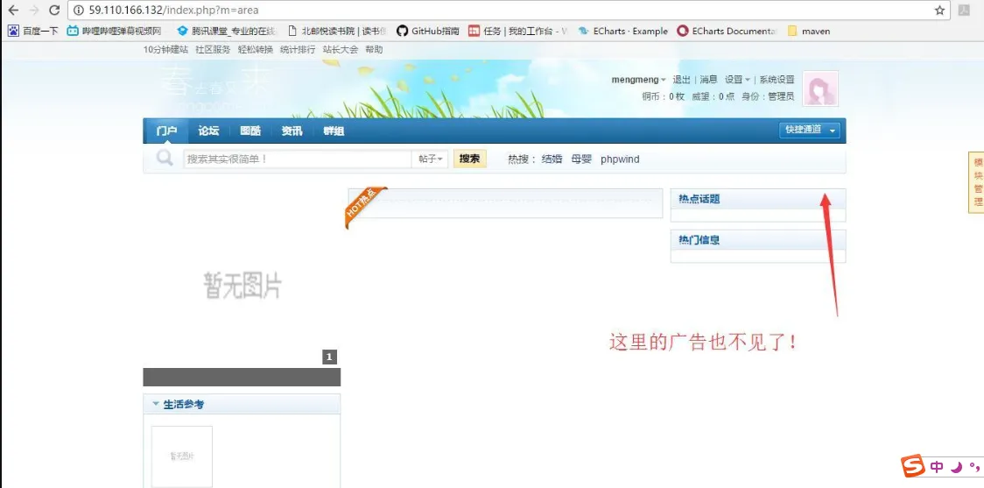The width and height of the screenshot is (984, 488).
Task: Open the 统计排行 top link
Action: [298, 50]
